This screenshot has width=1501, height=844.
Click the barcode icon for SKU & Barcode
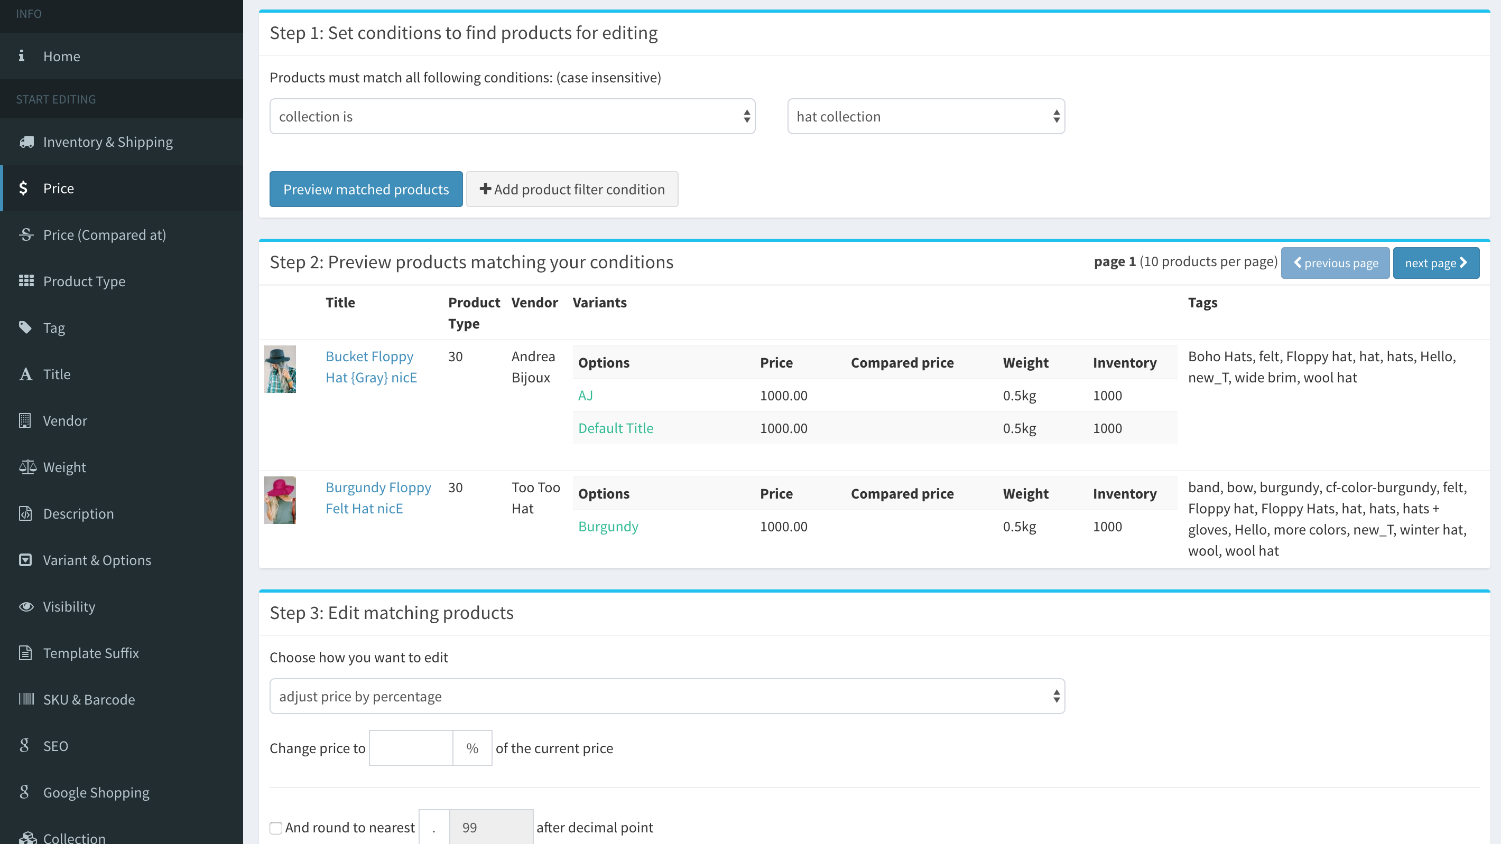pyautogui.click(x=26, y=699)
